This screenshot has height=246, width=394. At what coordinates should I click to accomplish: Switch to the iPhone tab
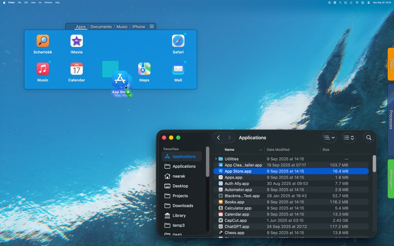(138, 27)
